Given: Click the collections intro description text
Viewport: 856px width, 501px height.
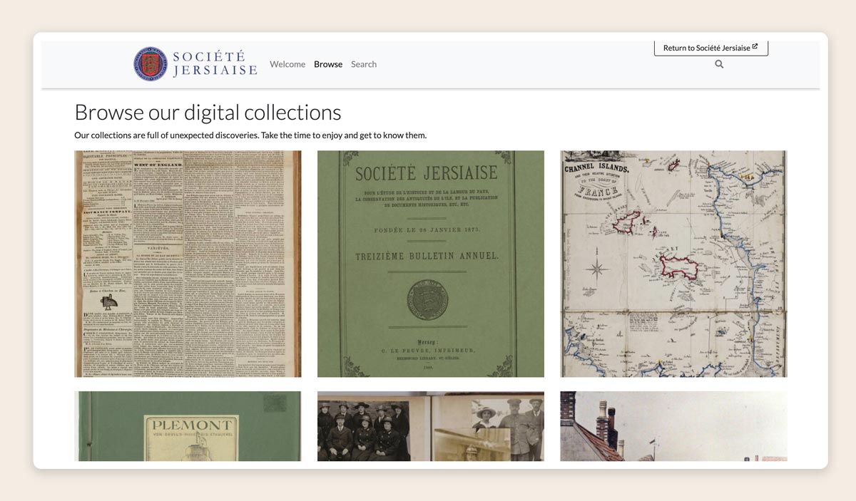Looking at the screenshot, I should tap(250, 135).
